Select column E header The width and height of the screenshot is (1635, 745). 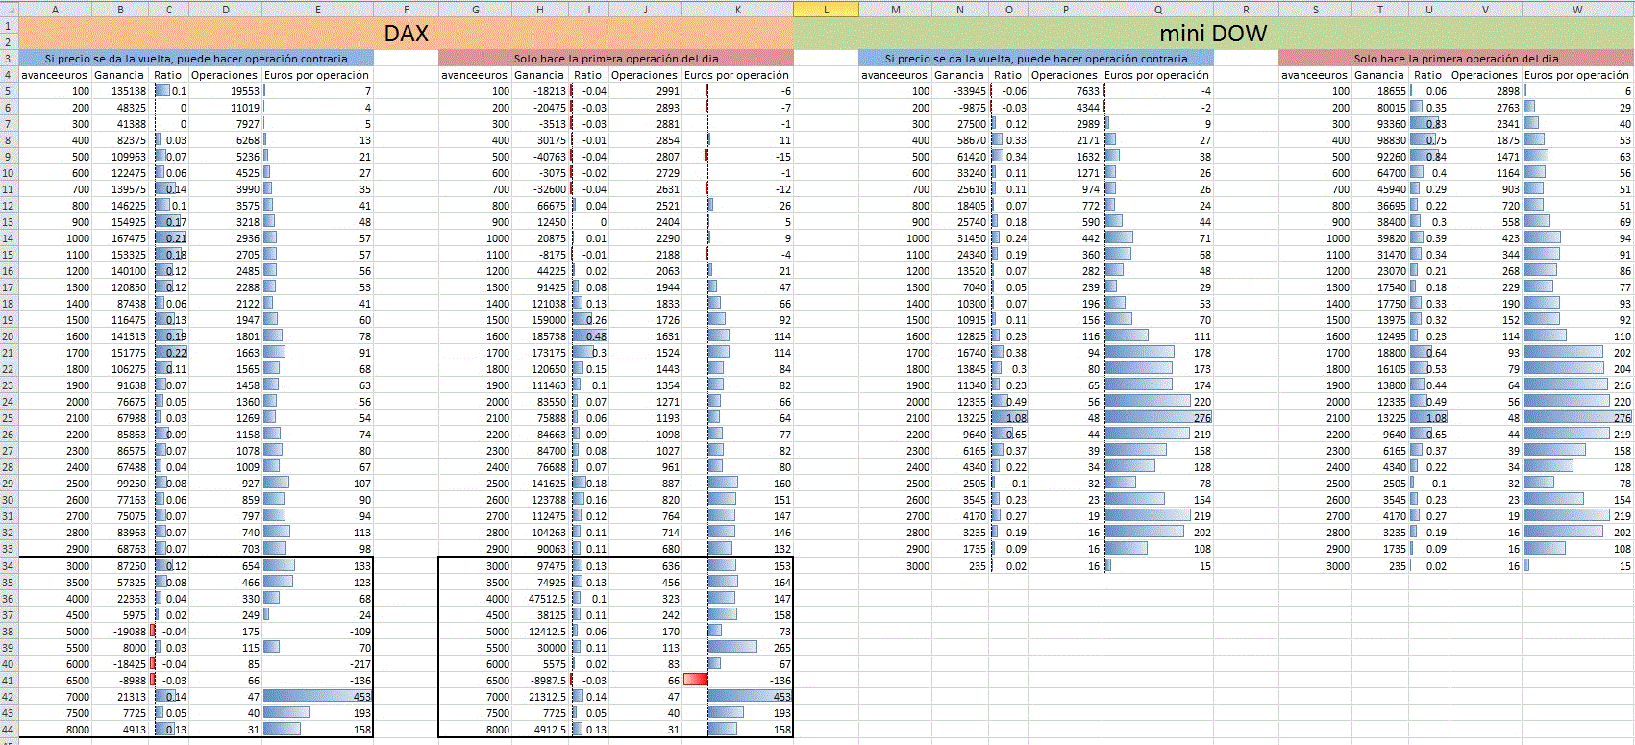318,10
